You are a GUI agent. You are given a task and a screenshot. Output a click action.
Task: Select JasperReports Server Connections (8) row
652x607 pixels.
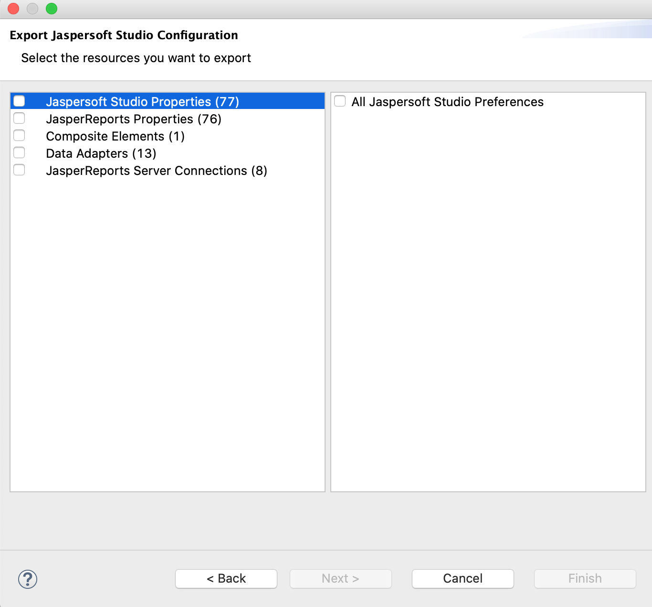(x=168, y=171)
